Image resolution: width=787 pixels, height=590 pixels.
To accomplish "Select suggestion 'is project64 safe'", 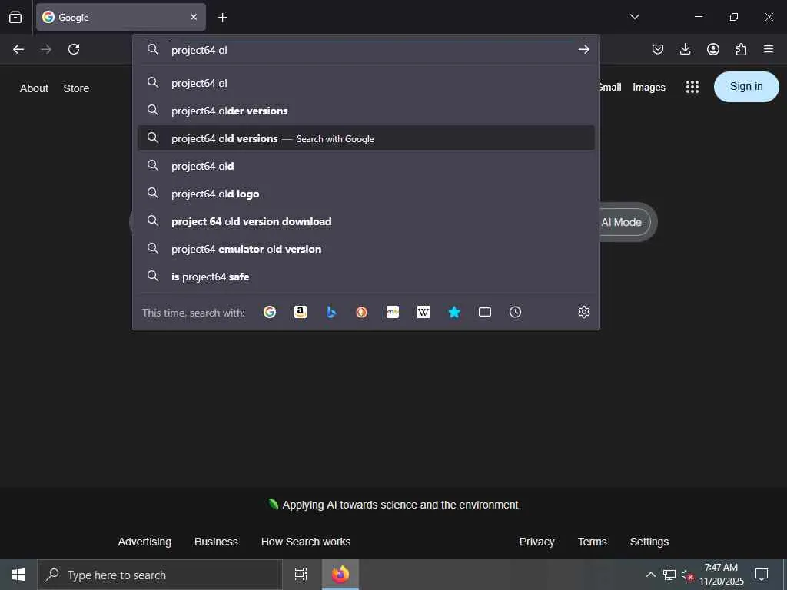I will (366, 277).
